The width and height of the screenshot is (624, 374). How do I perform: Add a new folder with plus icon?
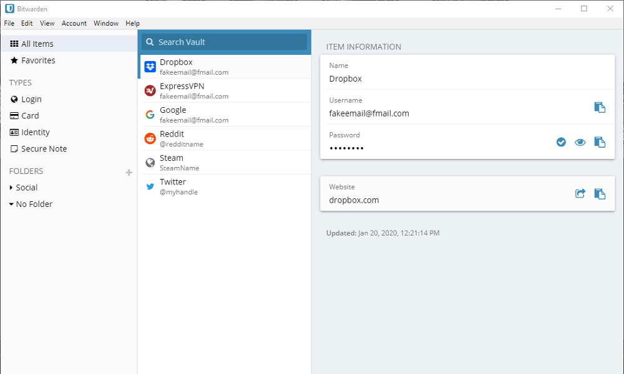[129, 173]
